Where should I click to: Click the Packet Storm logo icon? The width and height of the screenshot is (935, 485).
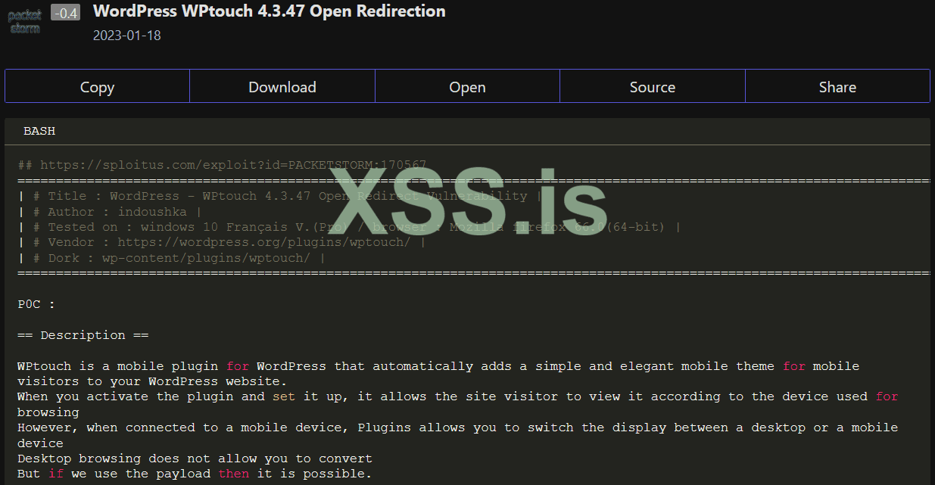pos(25,22)
